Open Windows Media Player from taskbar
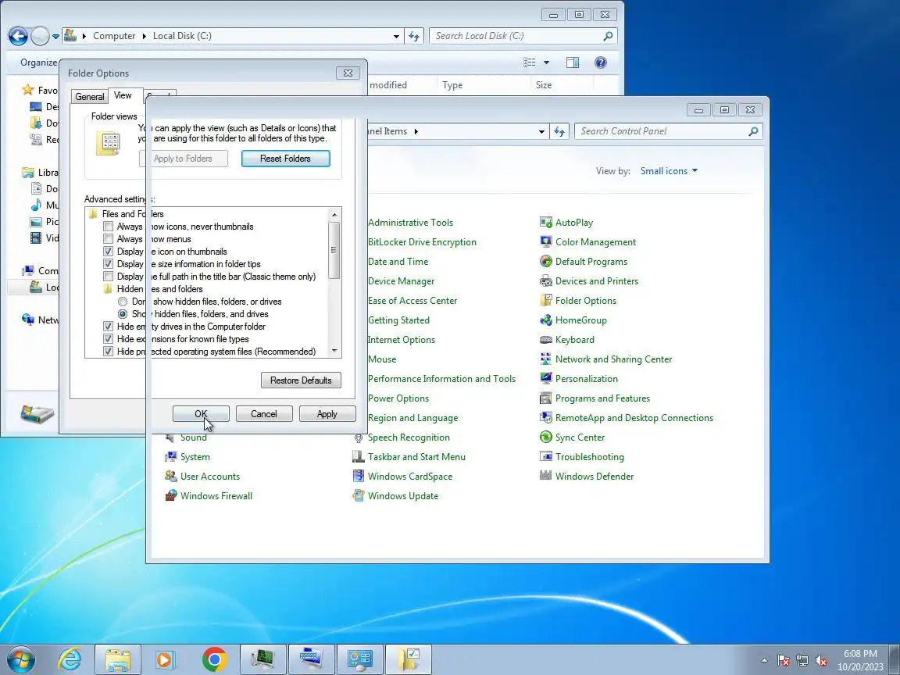Screen dimensions: 900x675 coord(164,659)
